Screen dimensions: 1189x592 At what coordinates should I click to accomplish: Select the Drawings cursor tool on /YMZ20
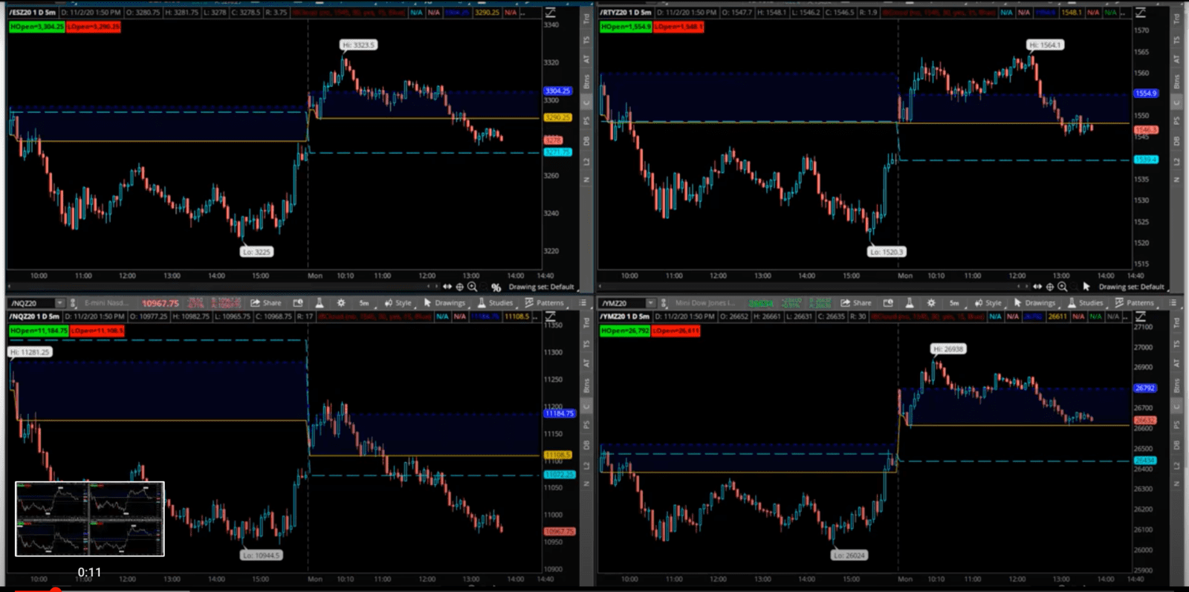[x=1034, y=303]
